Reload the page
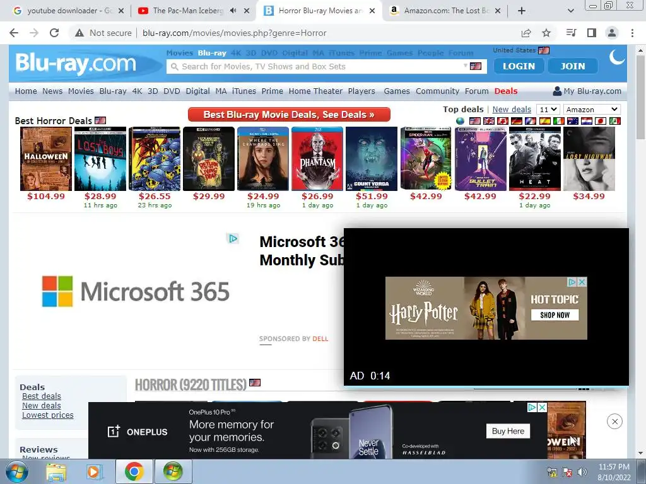The width and height of the screenshot is (646, 484). click(x=54, y=33)
